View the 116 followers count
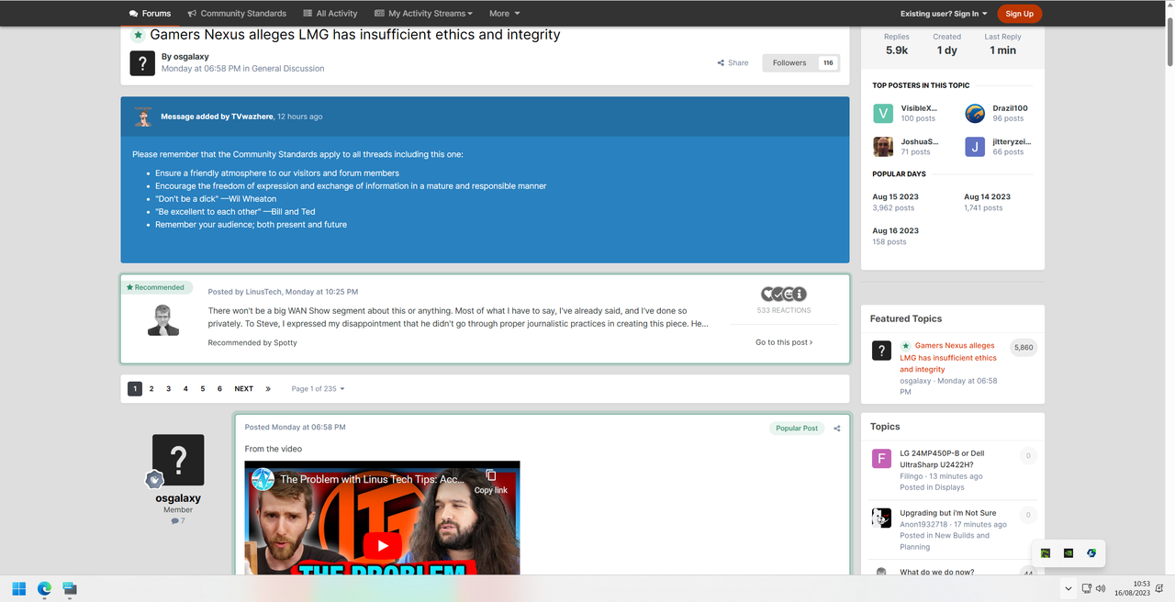This screenshot has width=1175, height=602. [x=828, y=63]
